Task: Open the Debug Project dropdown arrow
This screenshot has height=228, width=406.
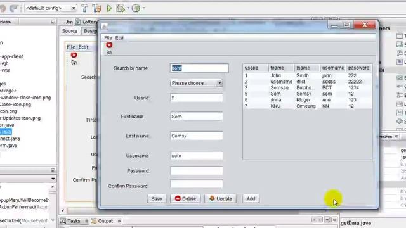Action: tap(128, 8)
